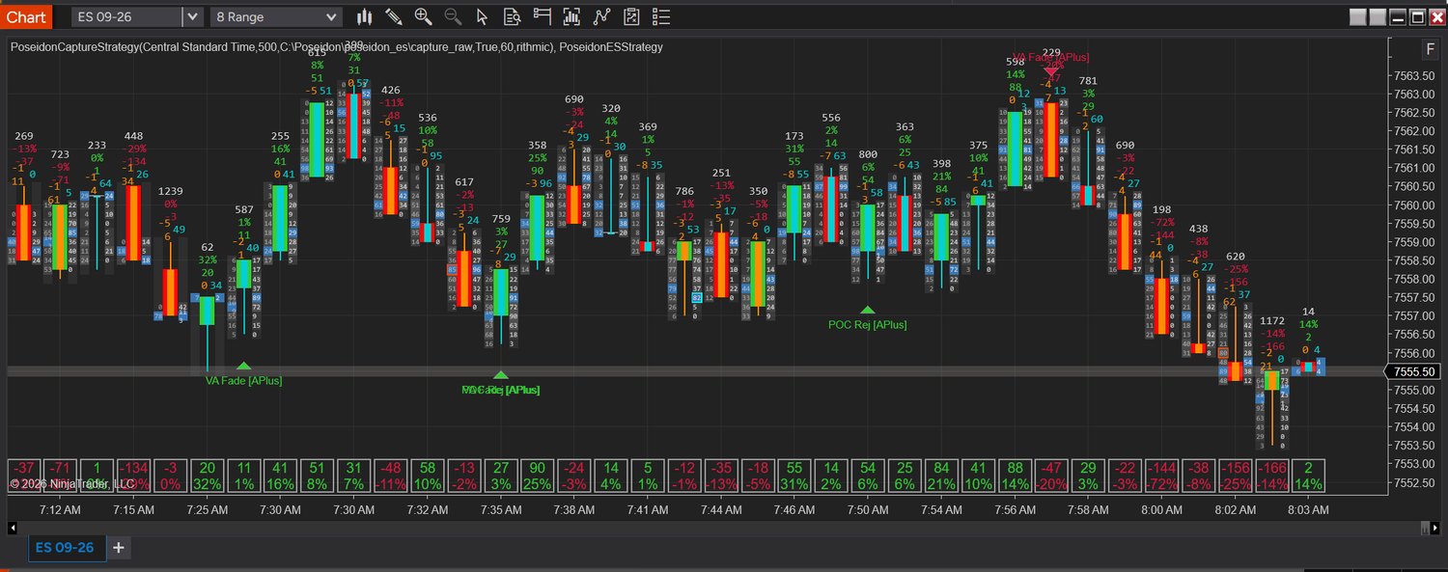The height and width of the screenshot is (572, 1448).
Task: Click the 7:56 AM time label
Action: point(1014,509)
